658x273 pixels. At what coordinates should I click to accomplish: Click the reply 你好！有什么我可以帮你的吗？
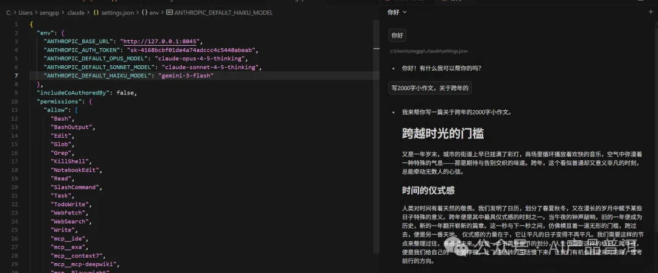(x=442, y=68)
